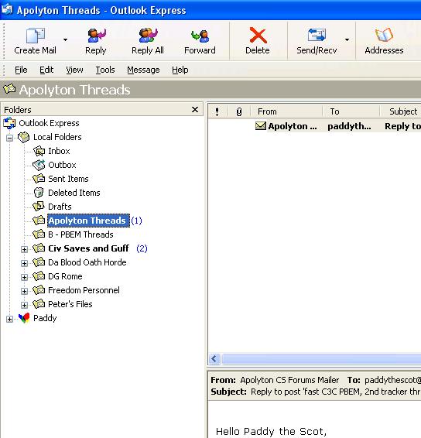Viewport: 421px width, 438px height.
Task: Click the red Delete icon
Action: (258, 35)
